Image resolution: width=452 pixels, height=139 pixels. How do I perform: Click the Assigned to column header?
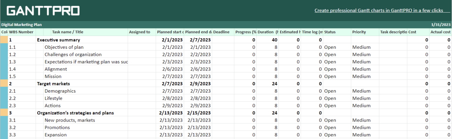(x=139, y=32)
